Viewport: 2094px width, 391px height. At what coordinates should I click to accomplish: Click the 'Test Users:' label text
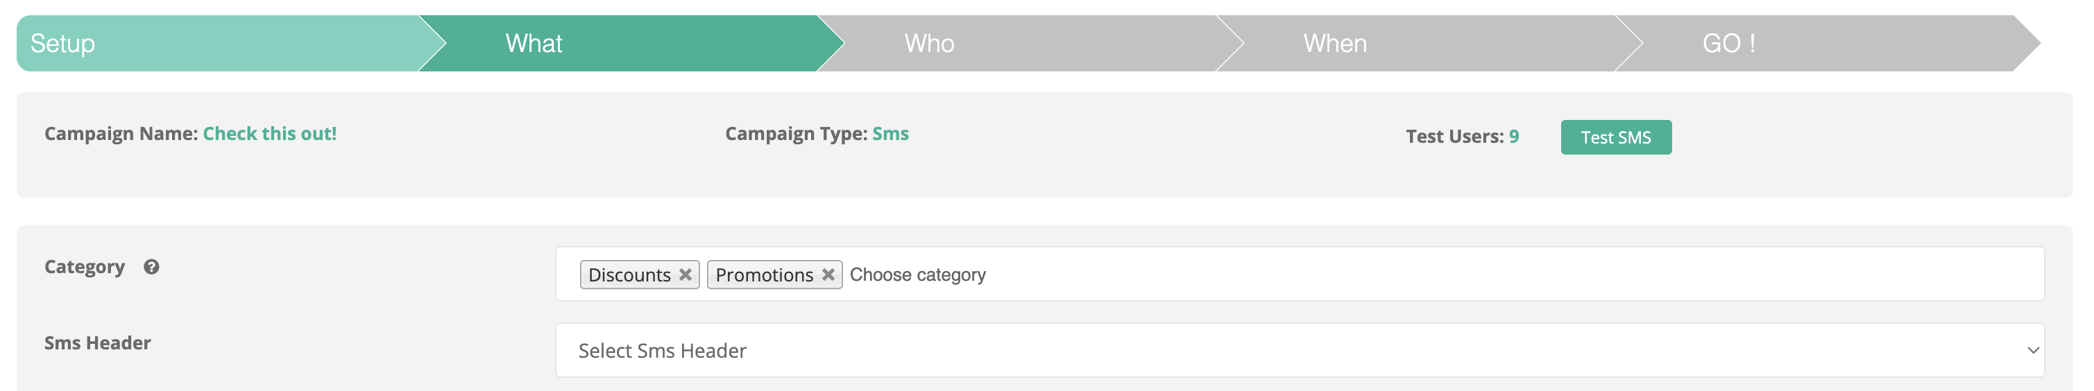tap(1454, 137)
